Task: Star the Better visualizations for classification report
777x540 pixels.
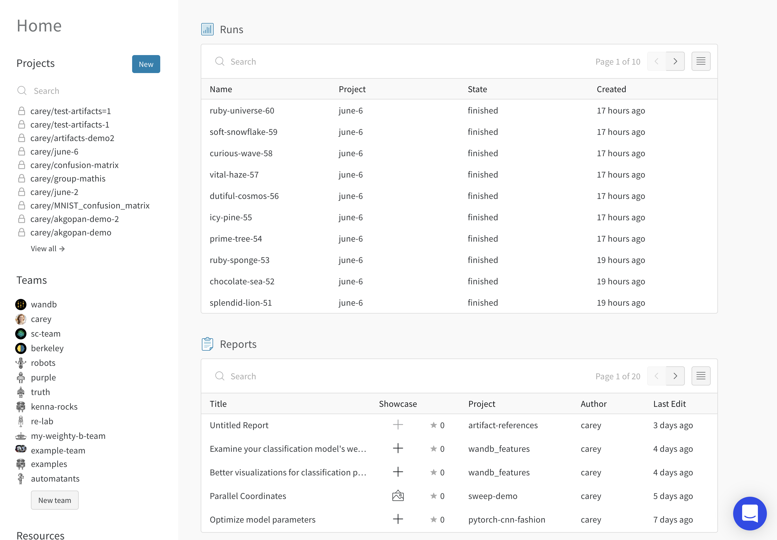Action: (x=433, y=472)
